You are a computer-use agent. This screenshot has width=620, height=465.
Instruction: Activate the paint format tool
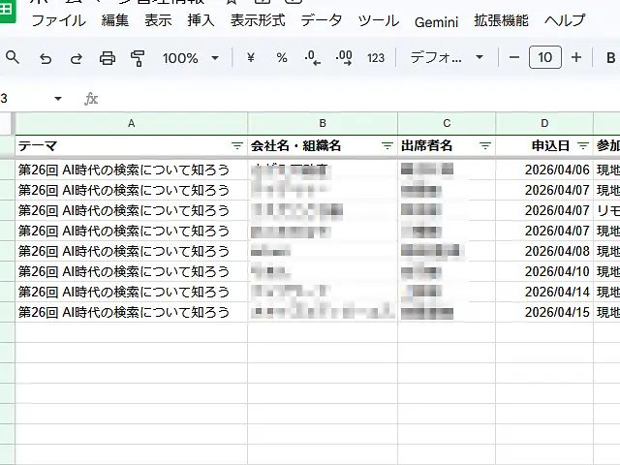tap(137, 58)
